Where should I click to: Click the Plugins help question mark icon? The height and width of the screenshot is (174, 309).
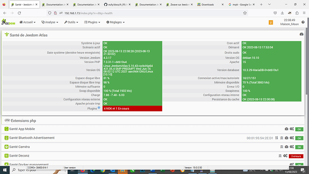(99, 108)
